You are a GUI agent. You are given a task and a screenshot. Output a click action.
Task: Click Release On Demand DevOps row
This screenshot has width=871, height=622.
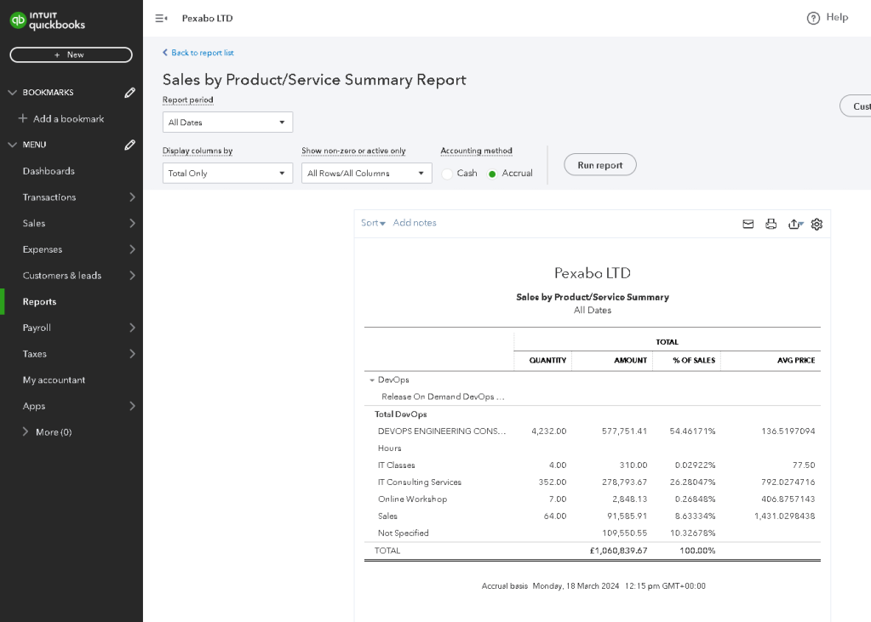[443, 397]
